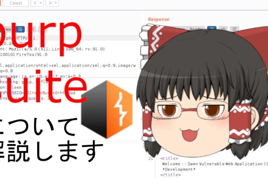Screen dimensions: 268x178
Task: Go forward to next request arrow
Action: click(x=50, y=3)
